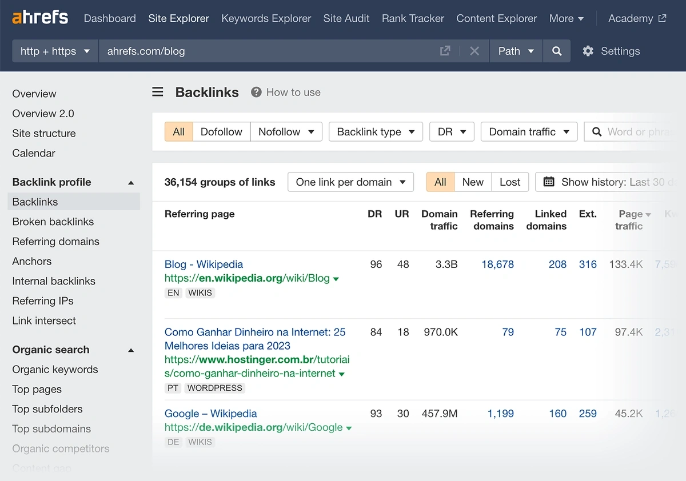Image resolution: width=686 pixels, height=481 pixels.
Task: Open the Backlink type dropdown
Action: 376,132
